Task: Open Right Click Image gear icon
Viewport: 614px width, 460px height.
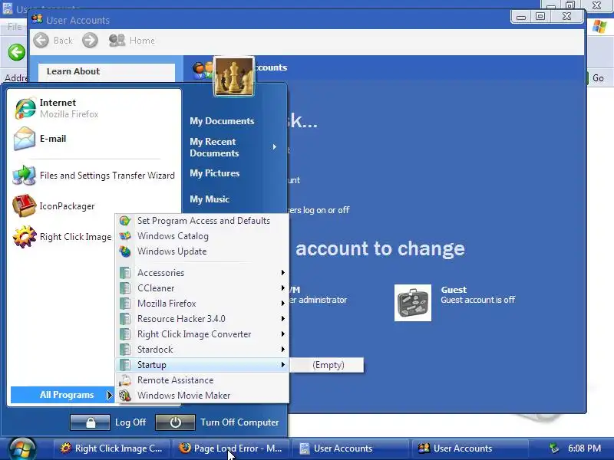Action: pos(25,237)
